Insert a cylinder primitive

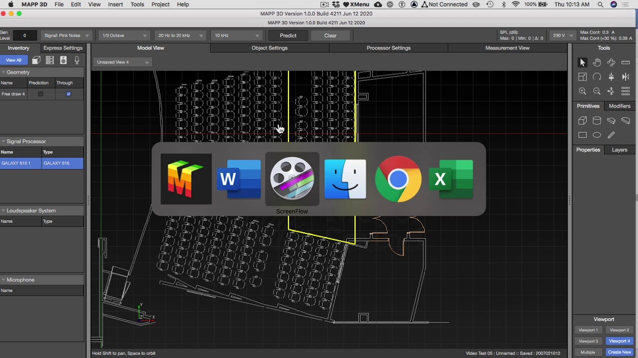point(597,120)
